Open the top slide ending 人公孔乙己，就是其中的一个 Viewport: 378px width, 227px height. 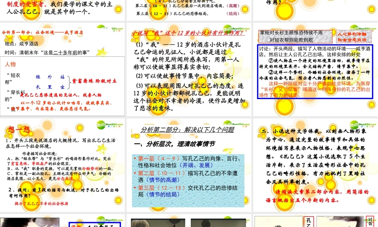(x=62, y=10)
